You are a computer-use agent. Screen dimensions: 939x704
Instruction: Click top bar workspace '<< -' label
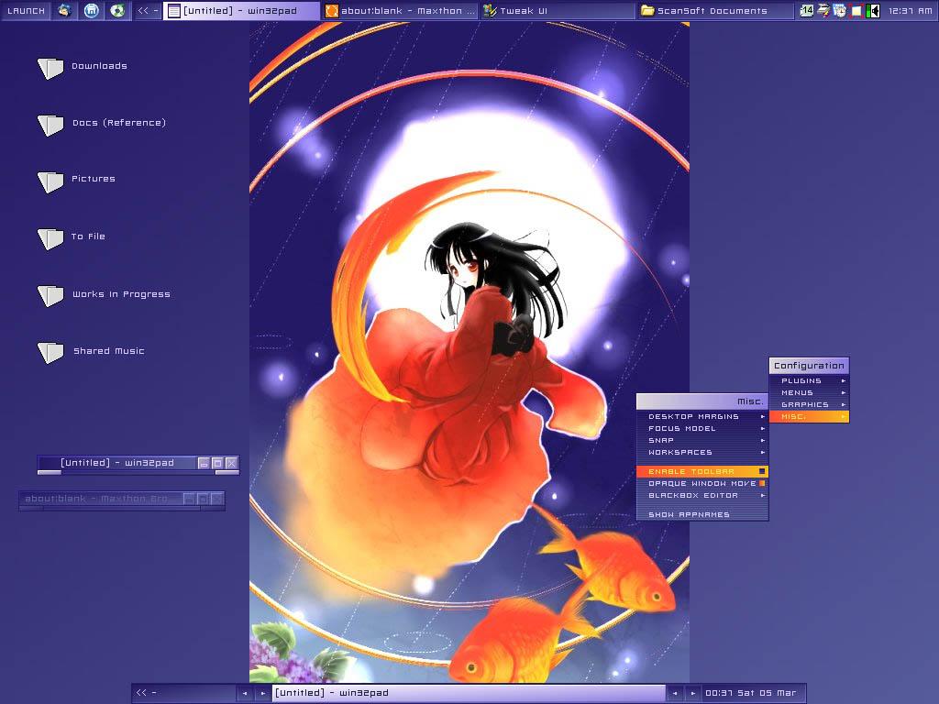(148, 11)
